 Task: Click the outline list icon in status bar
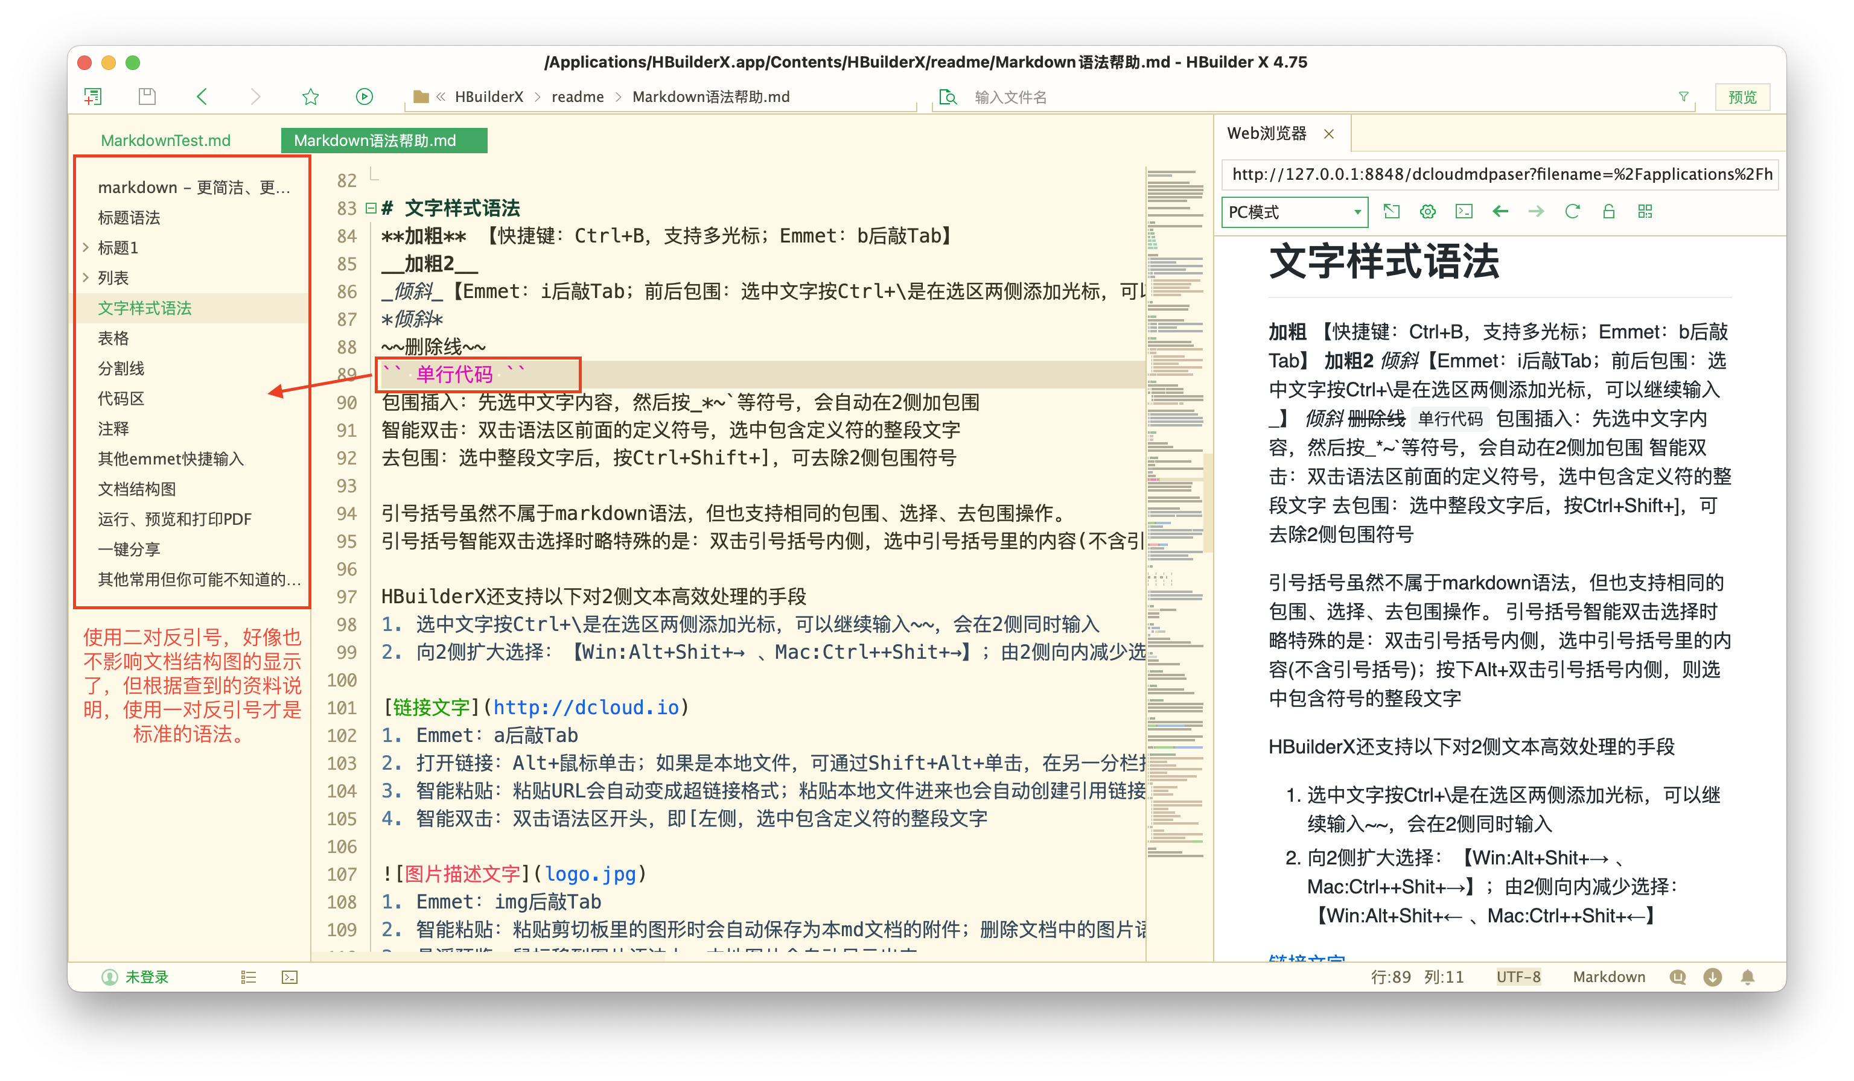pos(249,977)
